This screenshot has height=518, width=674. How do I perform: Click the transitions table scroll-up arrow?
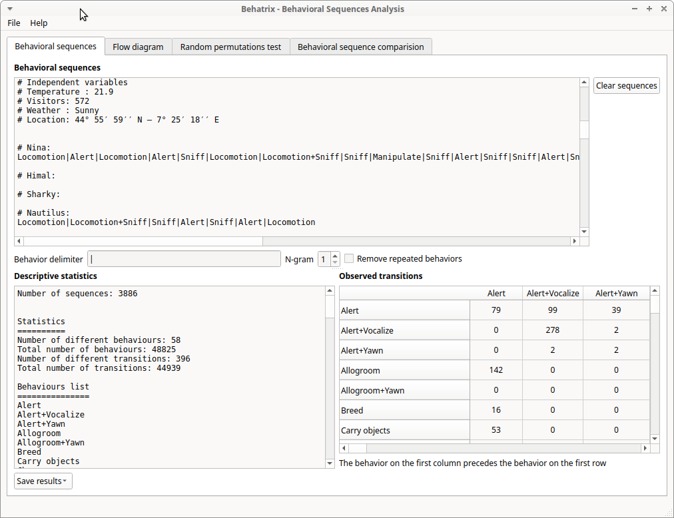coord(655,290)
